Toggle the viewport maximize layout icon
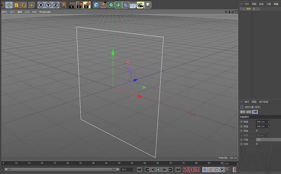The width and height of the screenshot is (281, 174). click(236, 12)
